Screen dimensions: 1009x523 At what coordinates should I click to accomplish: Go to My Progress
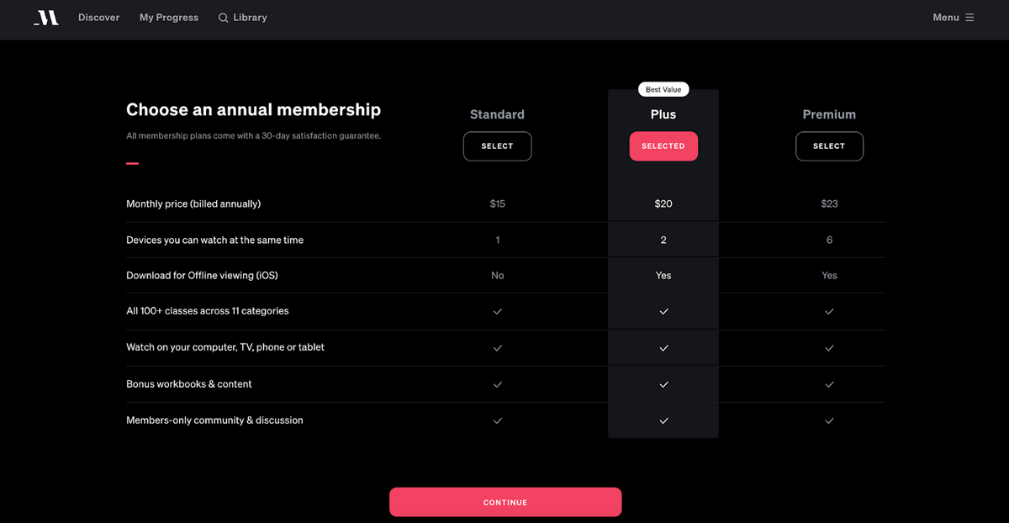coord(169,17)
